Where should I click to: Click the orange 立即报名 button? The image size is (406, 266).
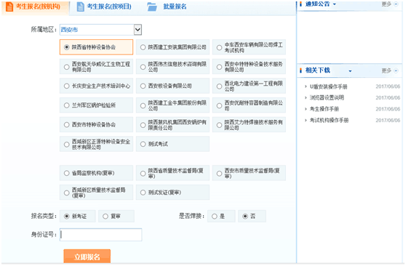tap(87, 257)
